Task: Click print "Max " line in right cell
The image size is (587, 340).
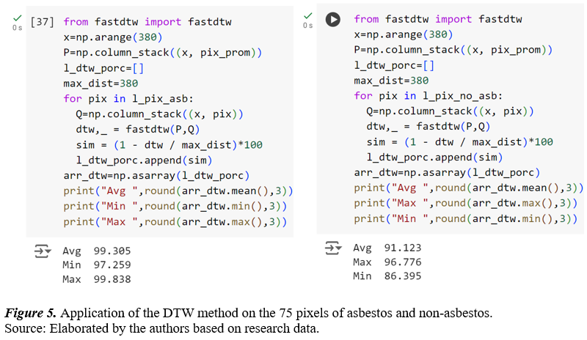Action: pos(466,203)
